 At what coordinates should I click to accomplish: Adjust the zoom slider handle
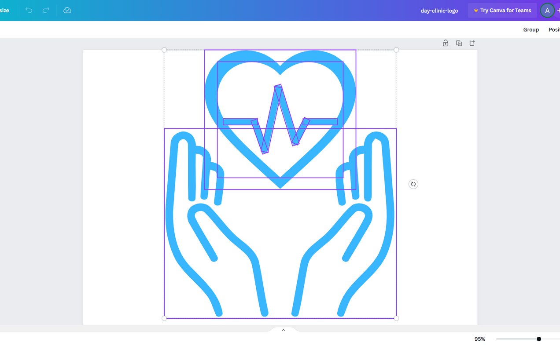[538, 339]
